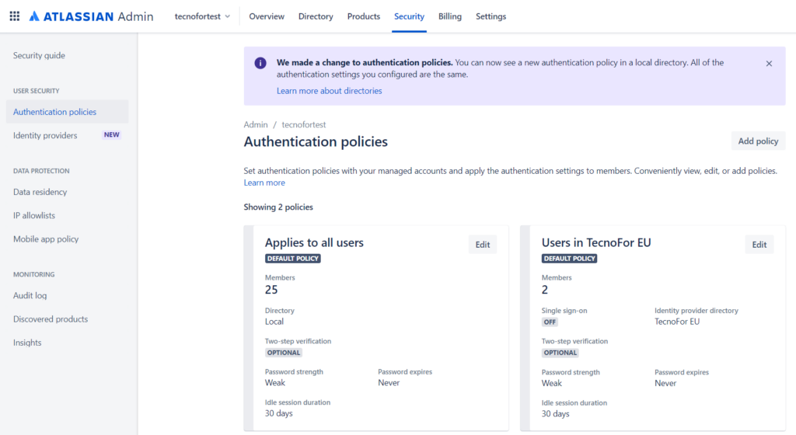Open Data residency settings
Screen dimensions: 796x435
[40, 192]
